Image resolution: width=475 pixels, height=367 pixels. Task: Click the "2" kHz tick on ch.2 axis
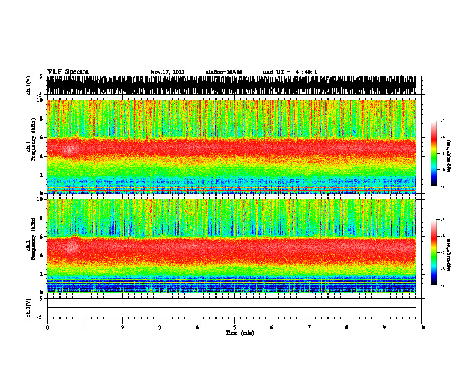pos(42,274)
